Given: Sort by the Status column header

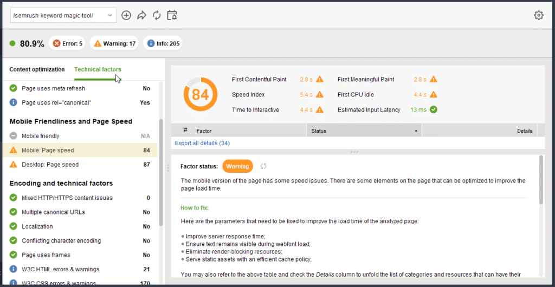Looking at the screenshot, I should [x=363, y=131].
